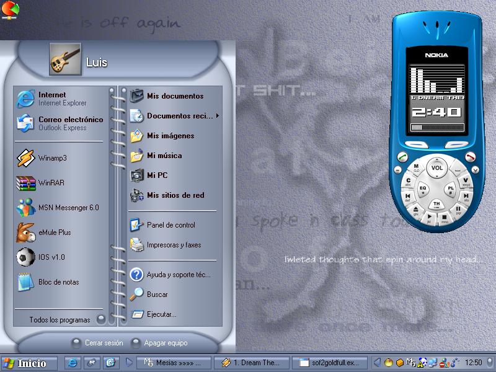Click song progress bar on phone screen

coord(437,128)
